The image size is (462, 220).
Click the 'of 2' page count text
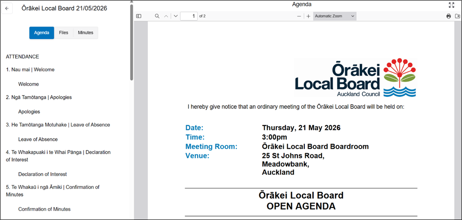(x=202, y=16)
